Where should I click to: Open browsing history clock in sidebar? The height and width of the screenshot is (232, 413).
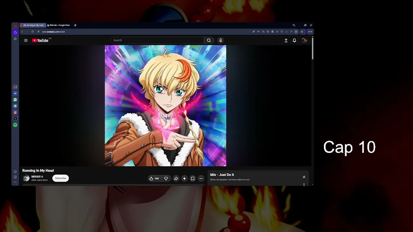point(15,177)
